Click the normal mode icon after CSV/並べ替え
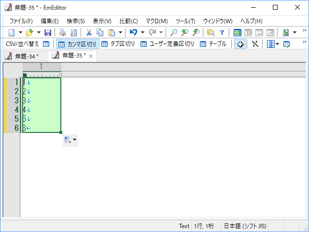 (x=46, y=44)
